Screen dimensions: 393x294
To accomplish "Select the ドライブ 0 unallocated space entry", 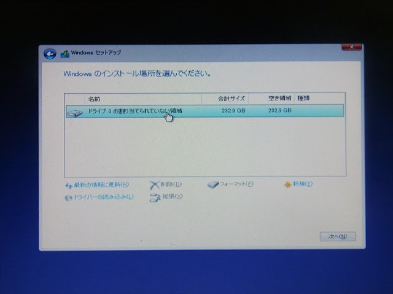I will (204, 111).
